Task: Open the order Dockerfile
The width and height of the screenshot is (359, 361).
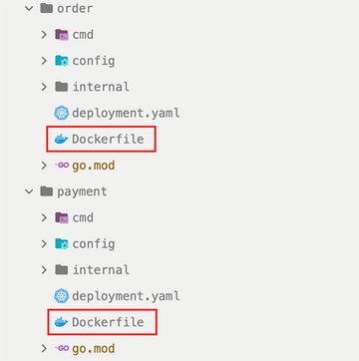Action: pos(108,140)
